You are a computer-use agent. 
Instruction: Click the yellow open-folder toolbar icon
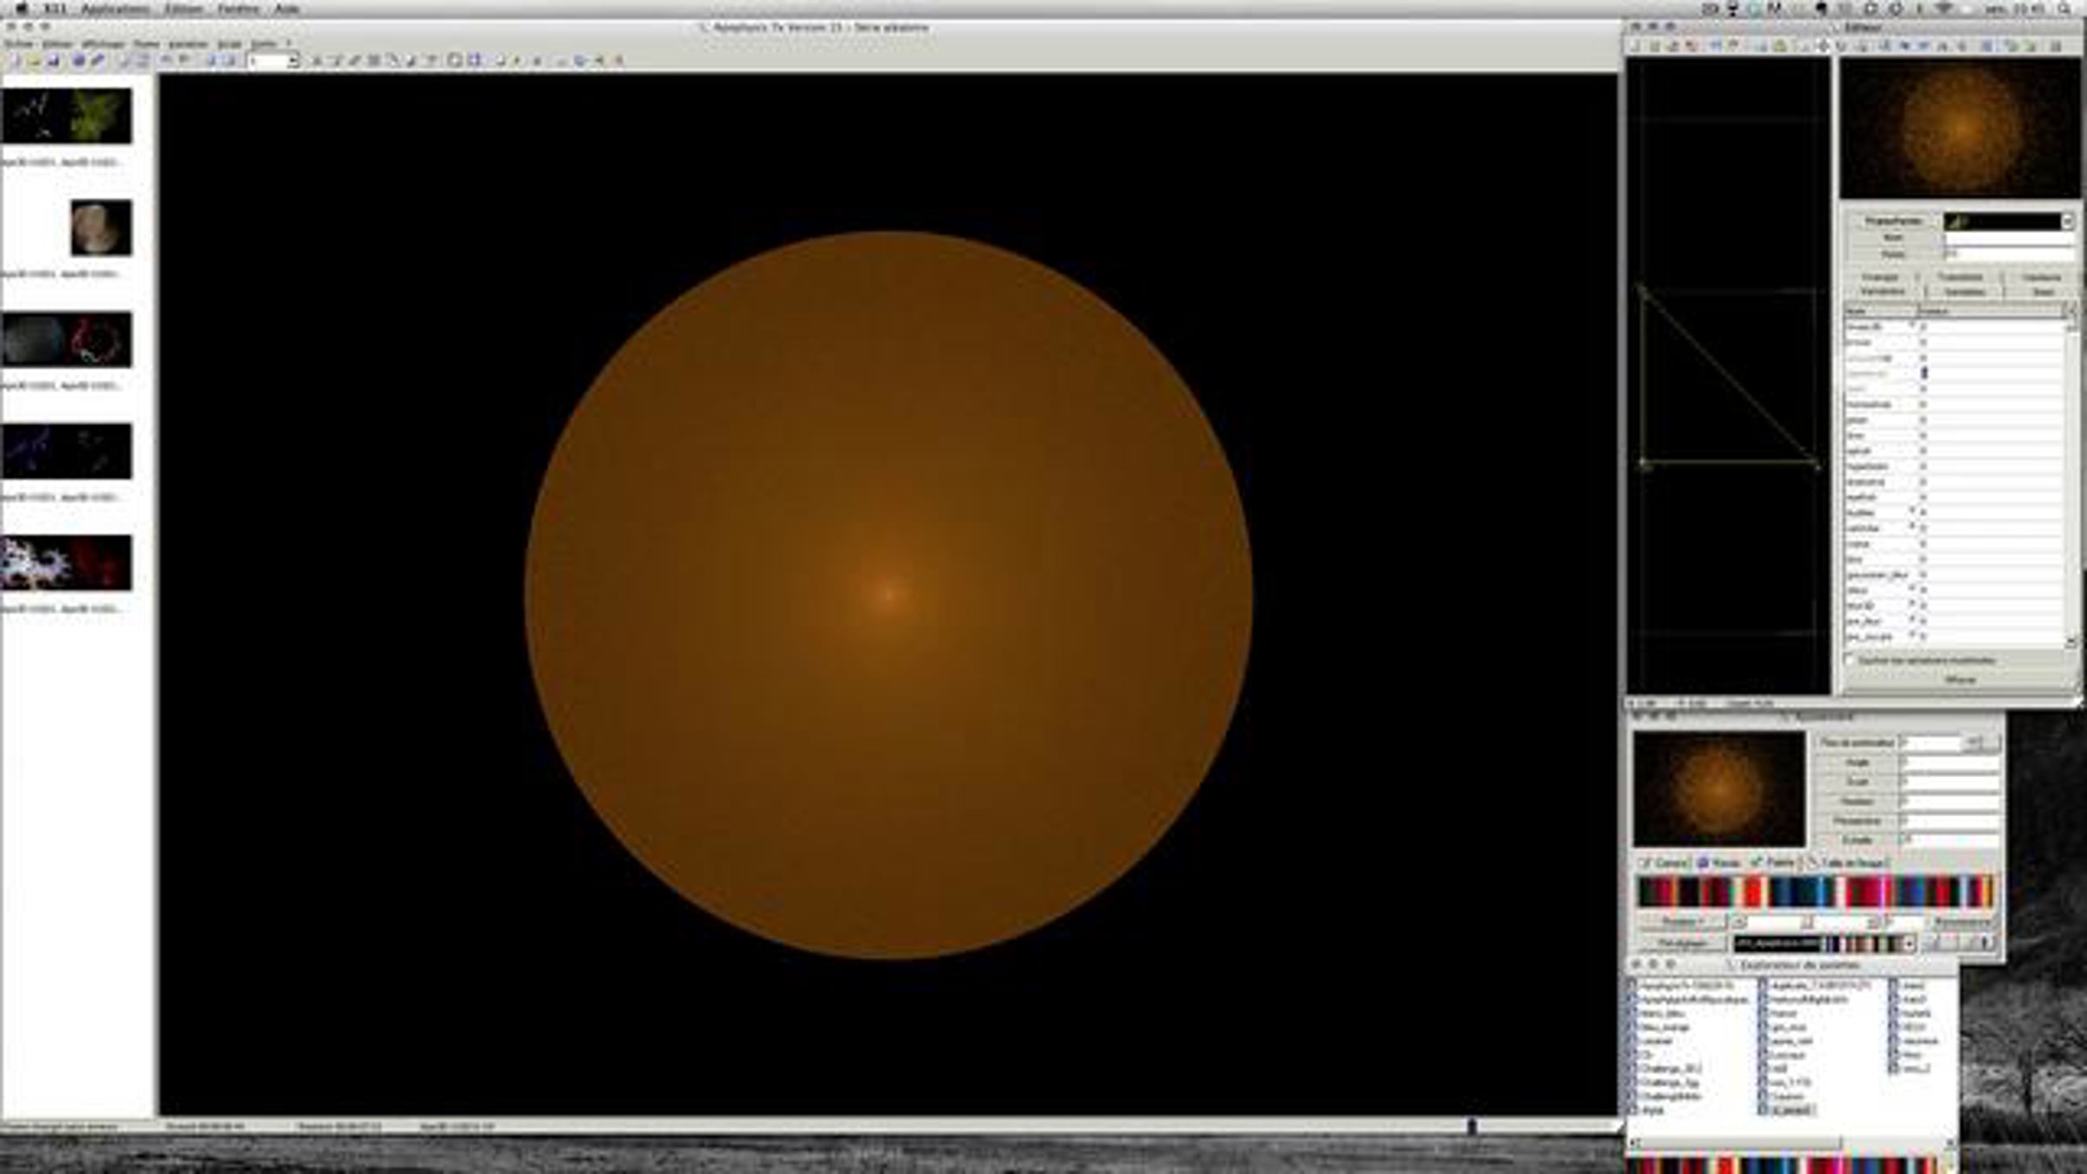(x=34, y=61)
